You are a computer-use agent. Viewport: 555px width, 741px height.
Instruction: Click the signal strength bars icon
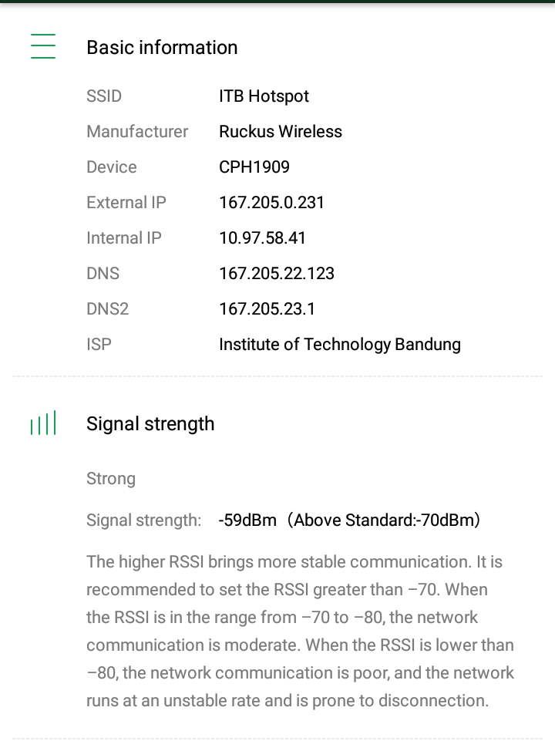(43, 423)
